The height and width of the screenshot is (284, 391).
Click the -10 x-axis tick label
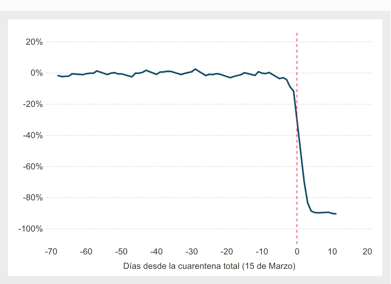coord(262,252)
